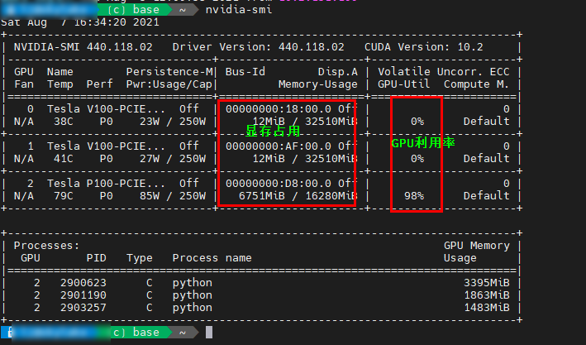Click the 98% GPU utilization value
The height and width of the screenshot is (345, 586).
click(x=414, y=196)
